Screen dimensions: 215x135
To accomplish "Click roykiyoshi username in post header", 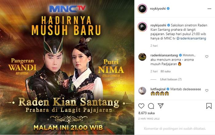I will (x=158, y=9).
